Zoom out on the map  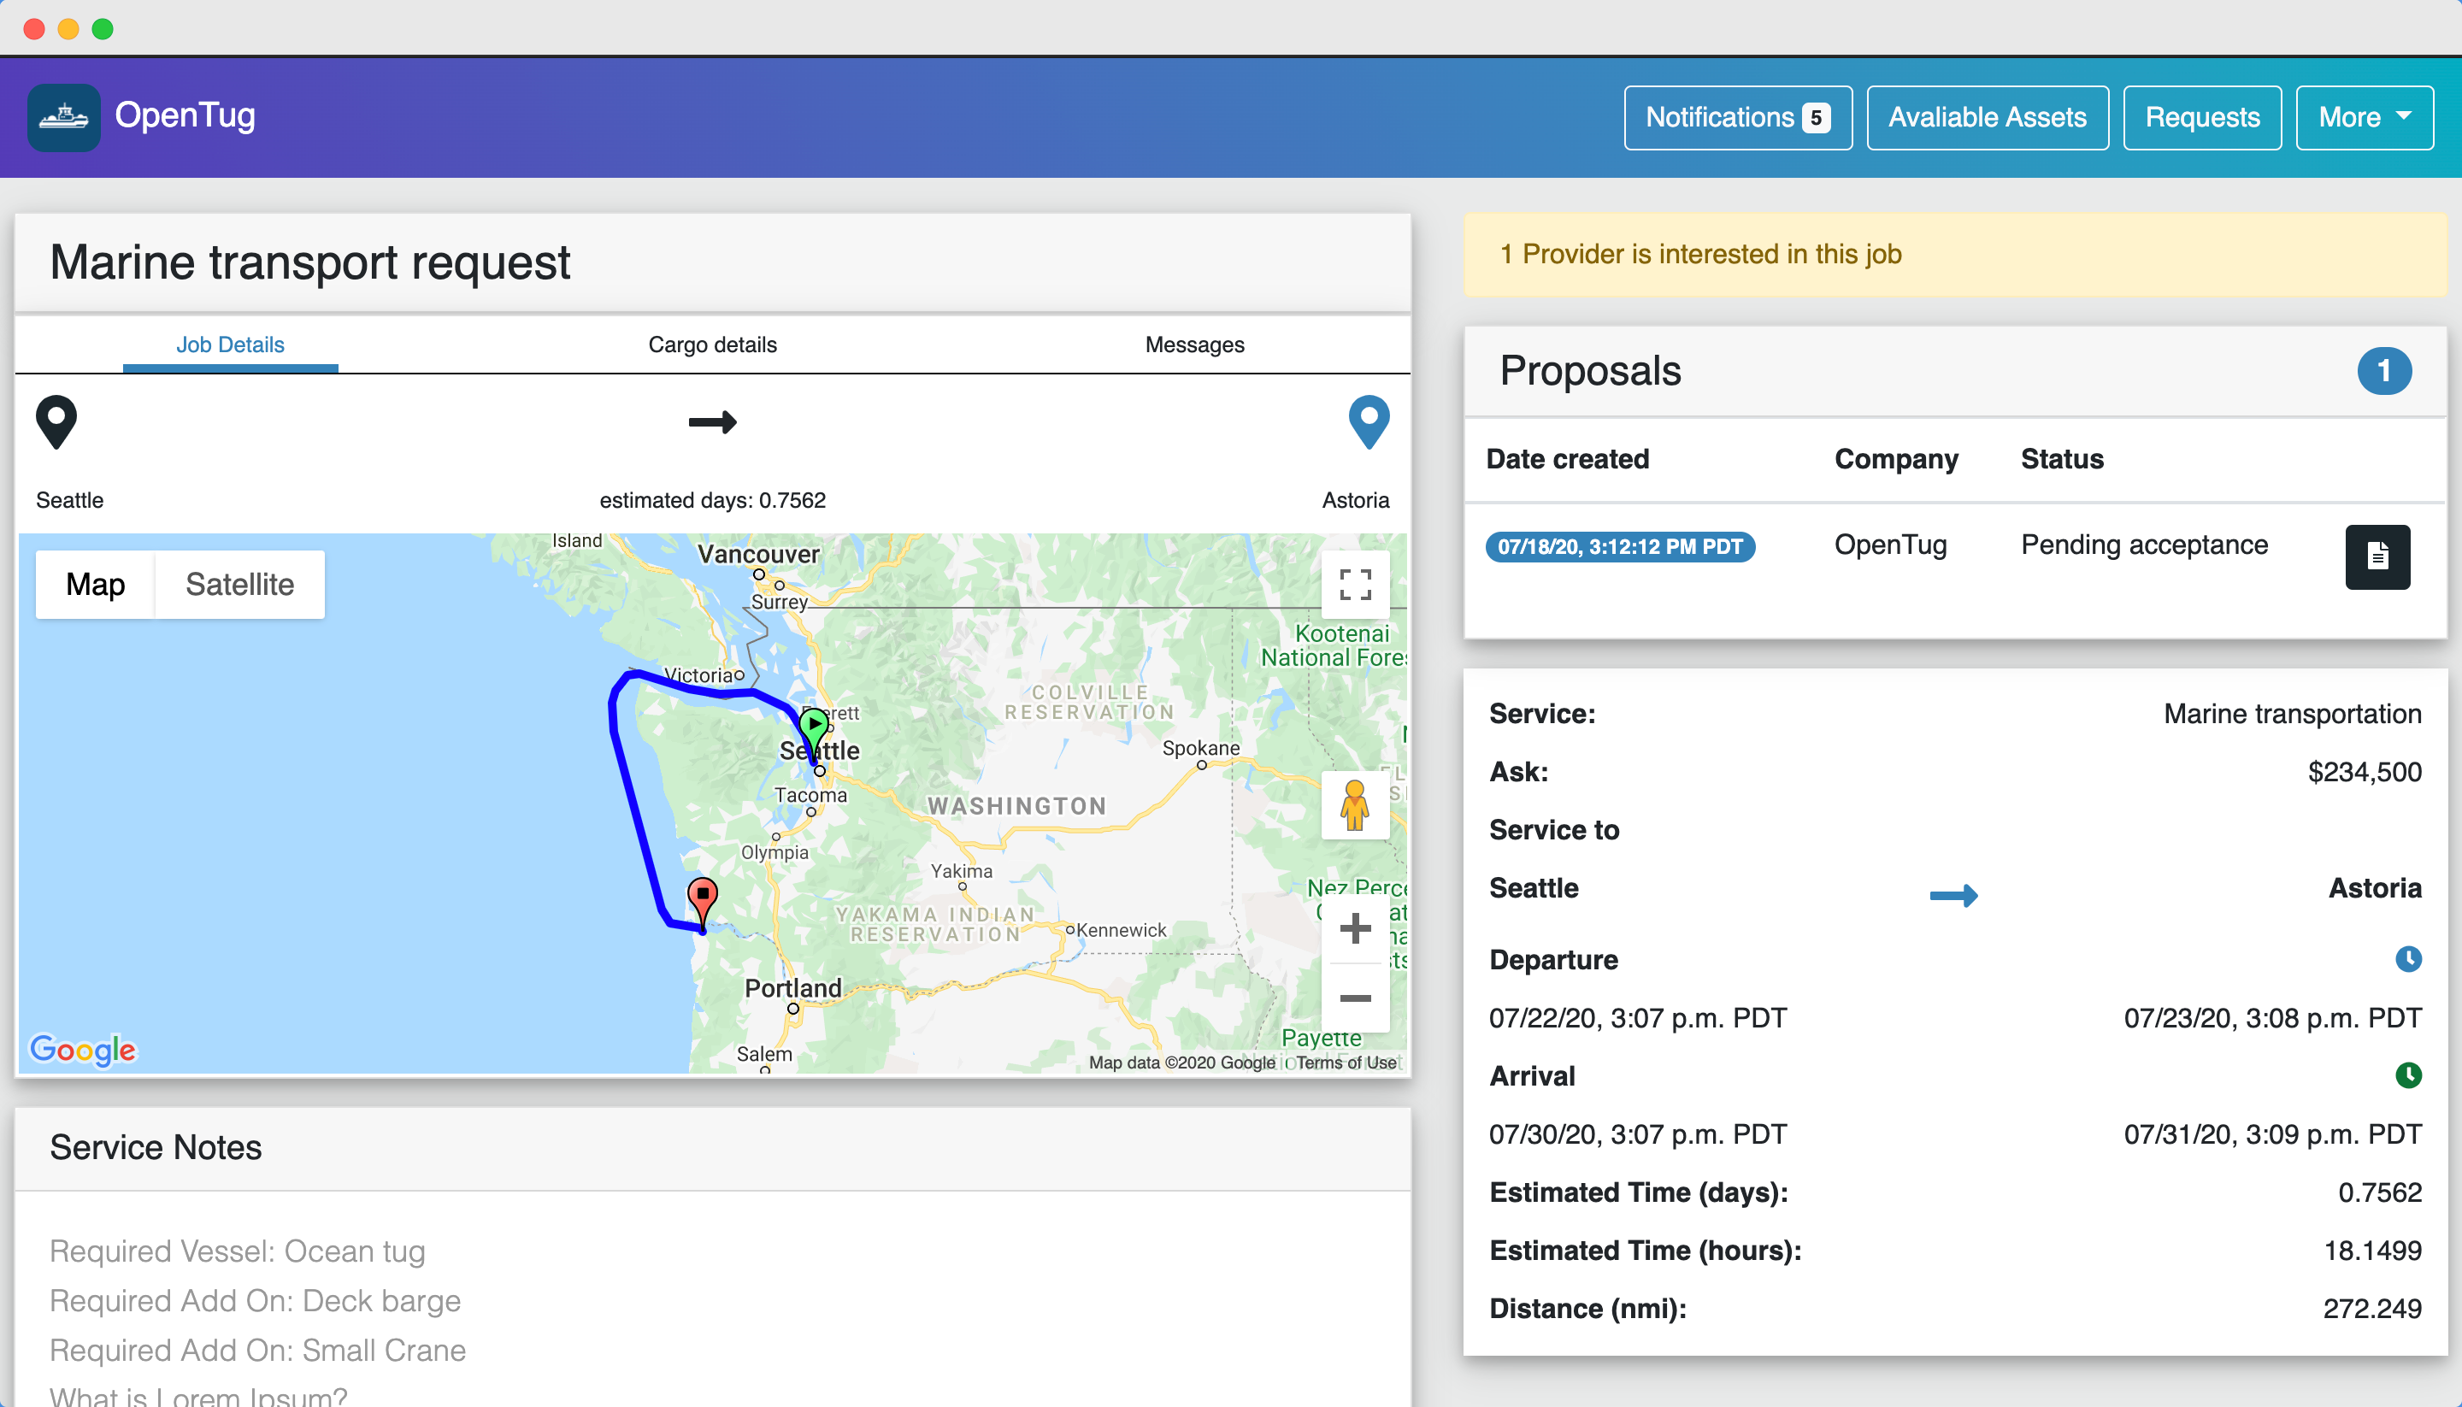[x=1355, y=998]
